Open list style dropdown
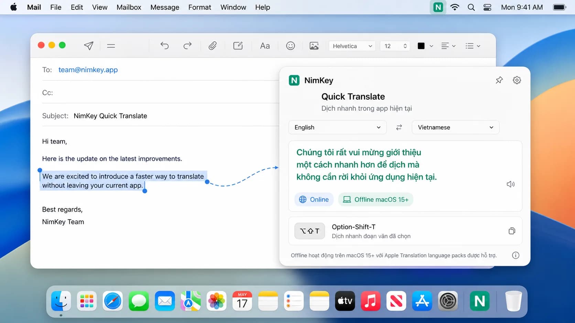The image size is (575, 323). pyautogui.click(x=473, y=46)
